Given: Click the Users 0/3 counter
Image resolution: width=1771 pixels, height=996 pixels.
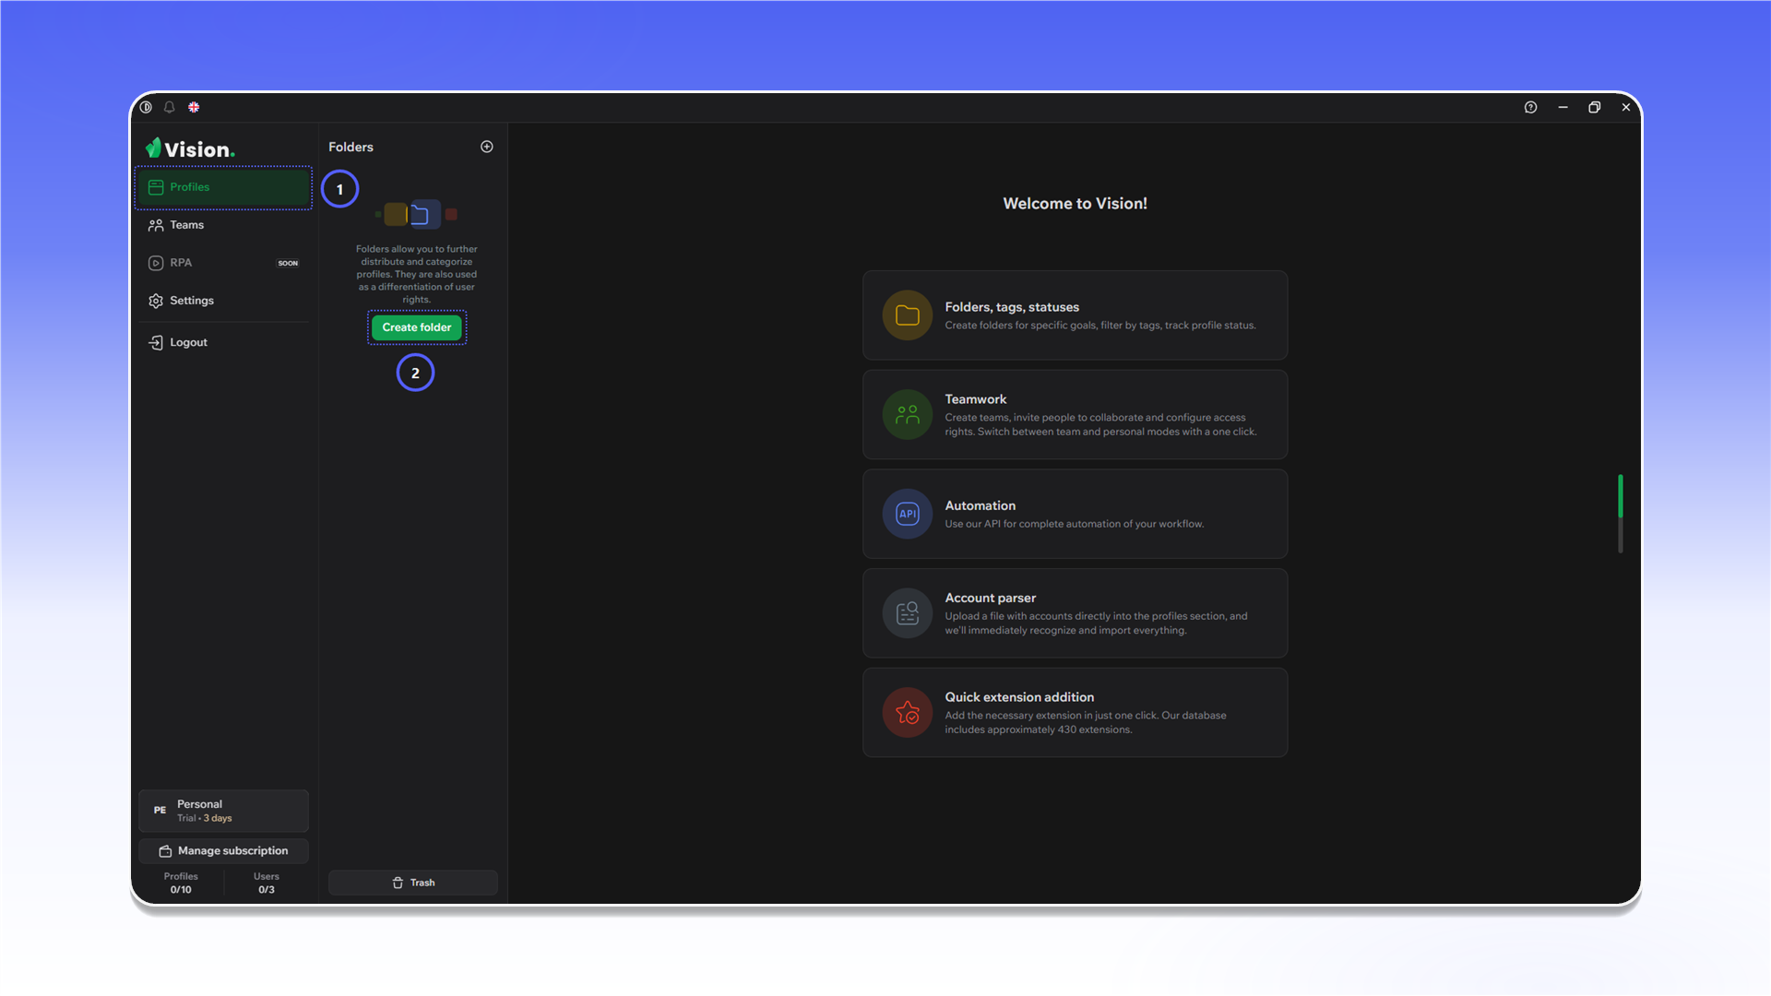Looking at the screenshot, I should click(267, 883).
